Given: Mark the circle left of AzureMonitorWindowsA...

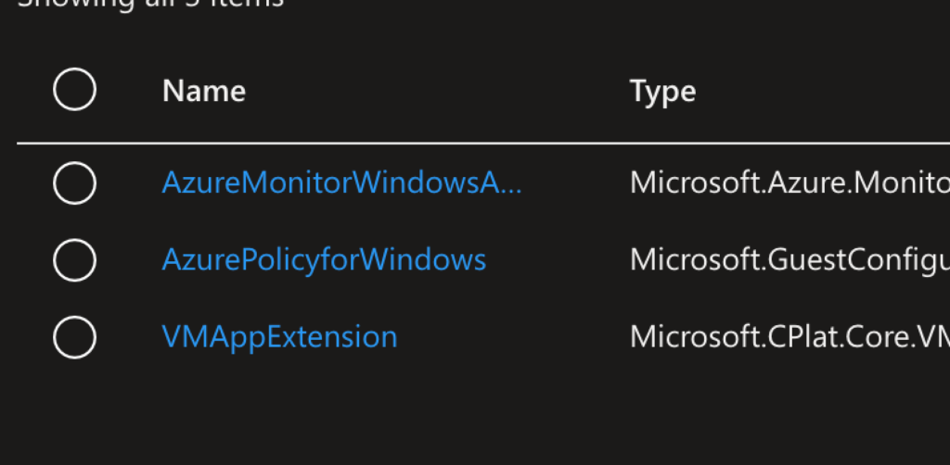Looking at the screenshot, I should 74,182.
